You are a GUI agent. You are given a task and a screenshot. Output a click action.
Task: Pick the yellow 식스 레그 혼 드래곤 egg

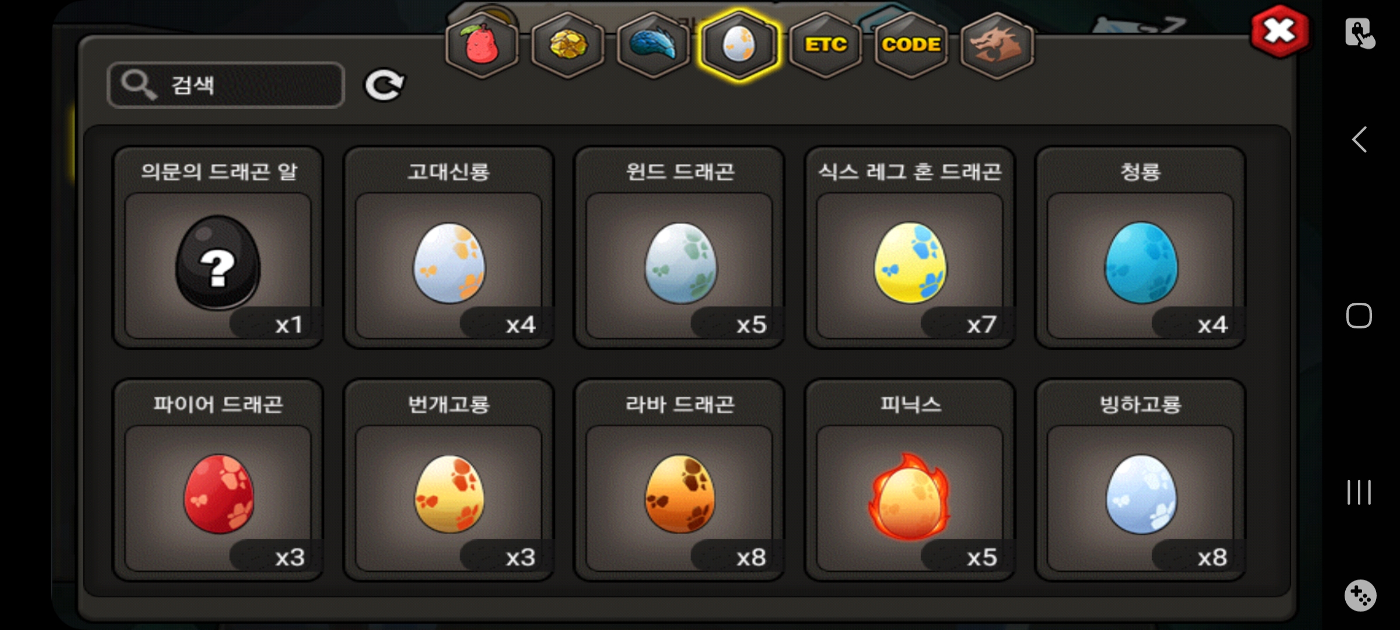click(x=910, y=247)
